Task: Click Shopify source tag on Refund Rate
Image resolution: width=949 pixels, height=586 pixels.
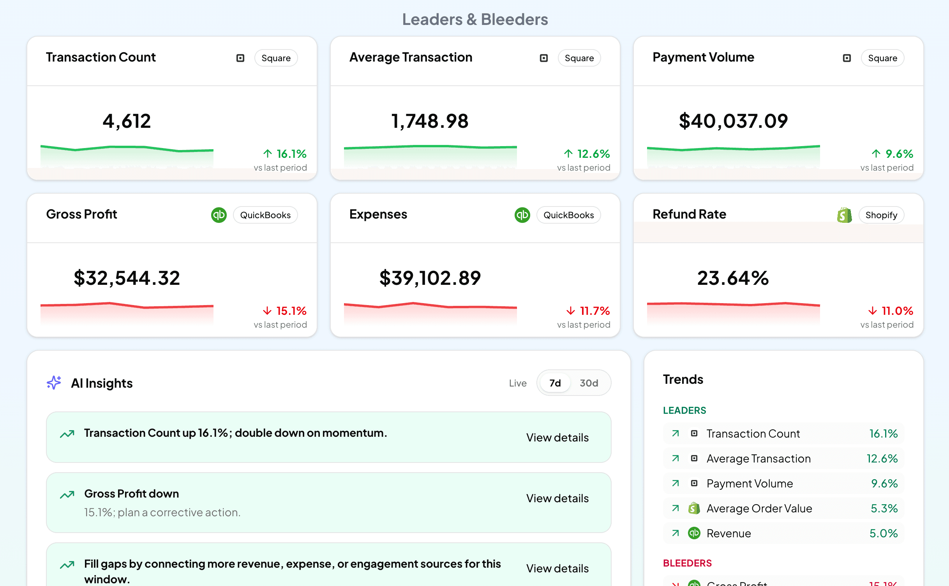Action: click(x=881, y=215)
